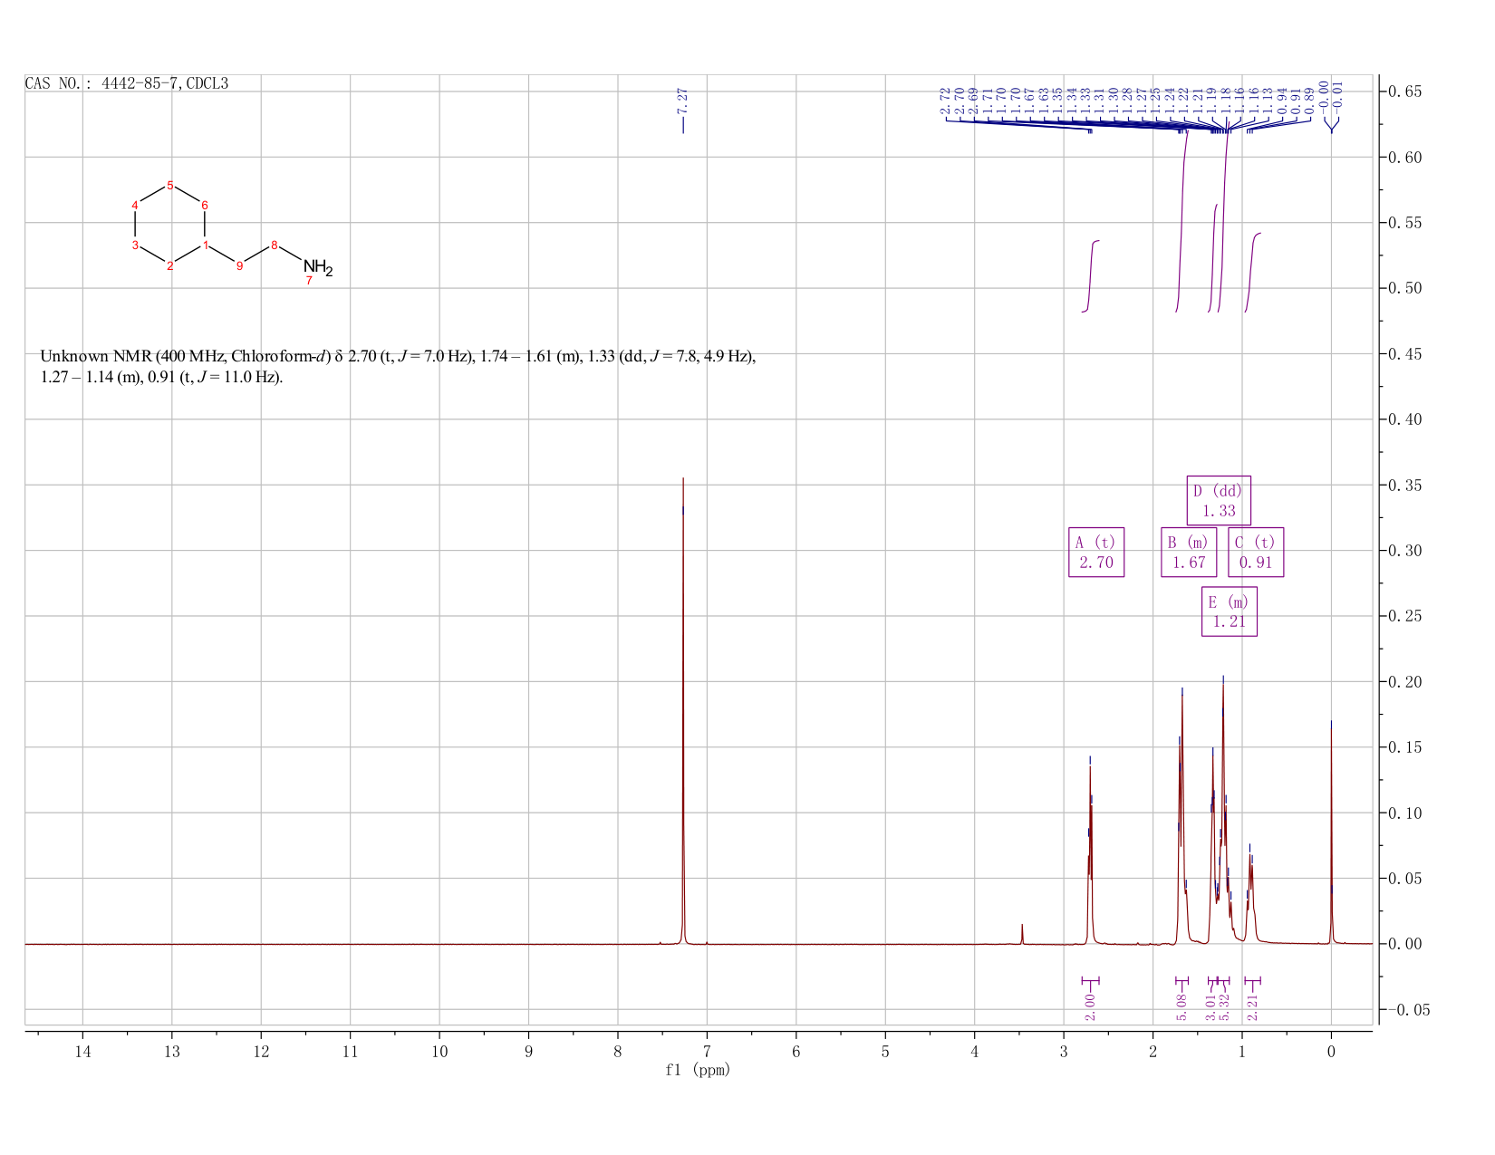Image resolution: width=1495 pixels, height=1155 pixels.
Task: Click the C (t) 0.91 multiplet label
Action: pyautogui.click(x=1256, y=553)
